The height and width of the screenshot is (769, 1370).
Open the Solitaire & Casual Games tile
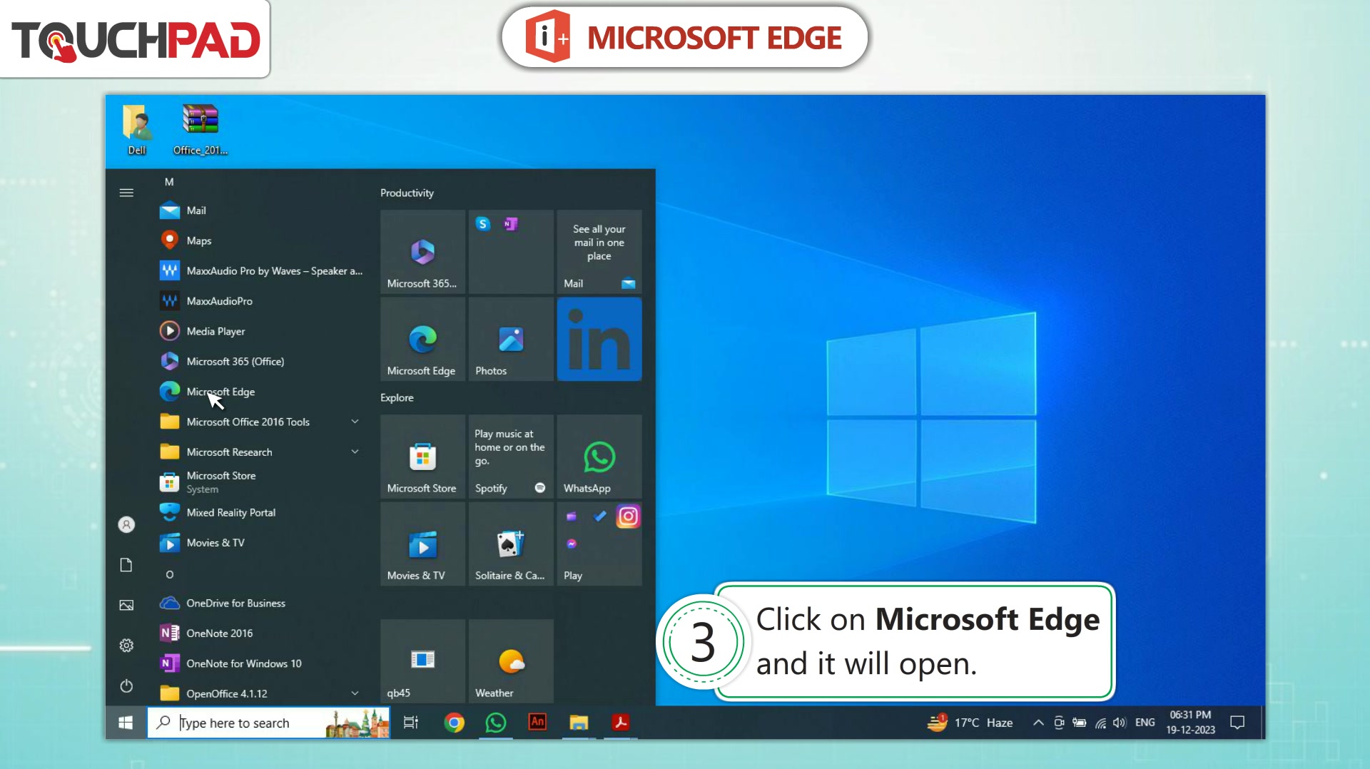click(x=511, y=544)
